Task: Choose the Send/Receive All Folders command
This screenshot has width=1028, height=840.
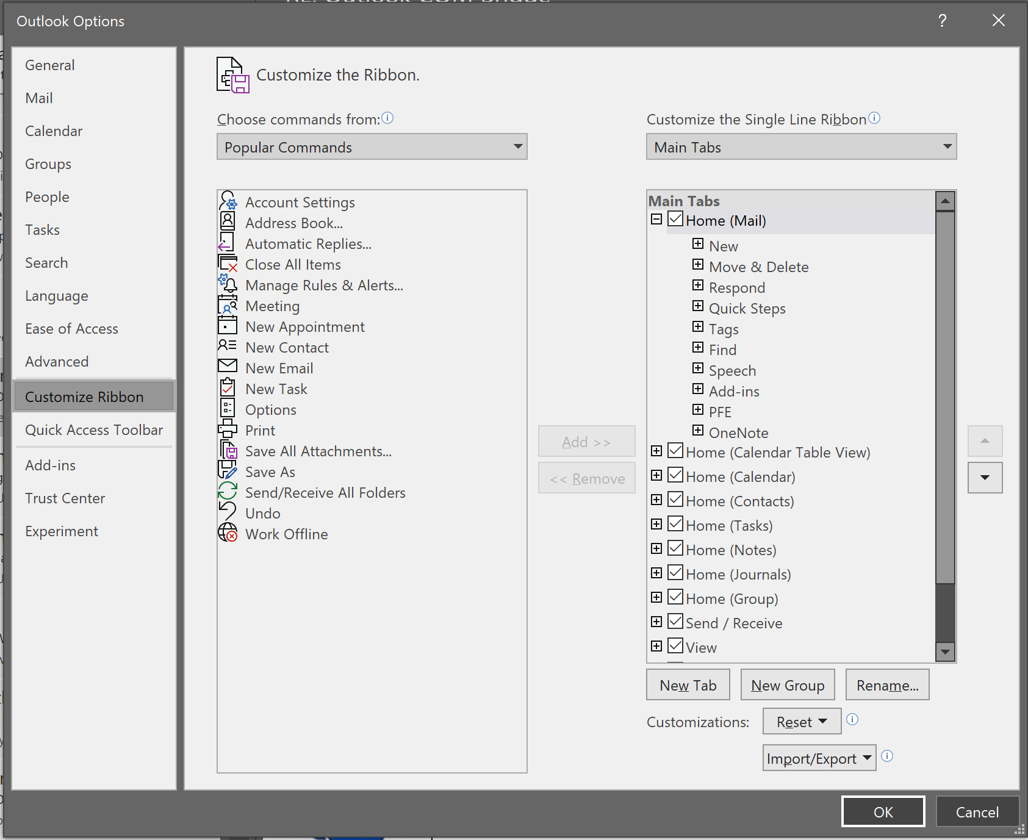Action: click(x=325, y=492)
